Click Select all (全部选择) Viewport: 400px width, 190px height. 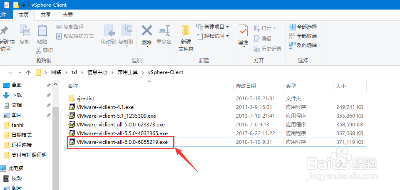tap(303, 27)
